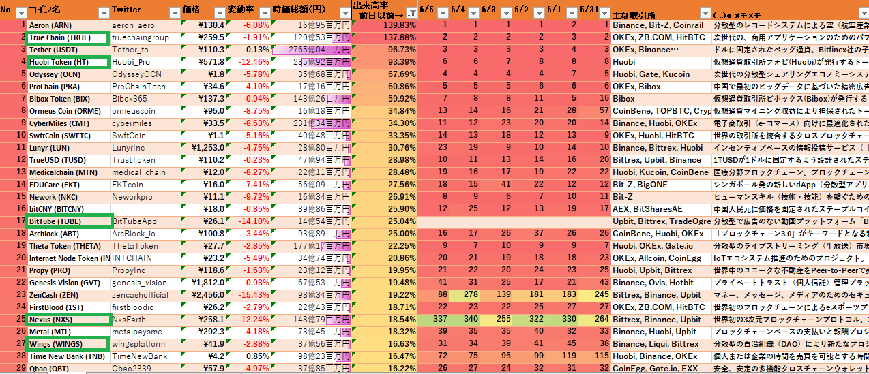The height and width of the screenshot is (374, 869).
Task: Click the 139.83% volume rate cell
Action: (x=384, y=25)
